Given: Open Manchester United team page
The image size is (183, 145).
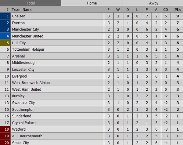Looking at the screenshot, I should click(x=27, y=36).
